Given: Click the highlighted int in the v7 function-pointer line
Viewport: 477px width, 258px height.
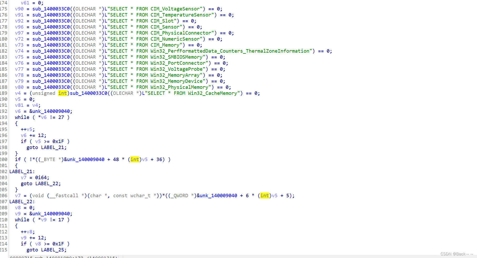Looking at the screenshot, I should (264, 196).
